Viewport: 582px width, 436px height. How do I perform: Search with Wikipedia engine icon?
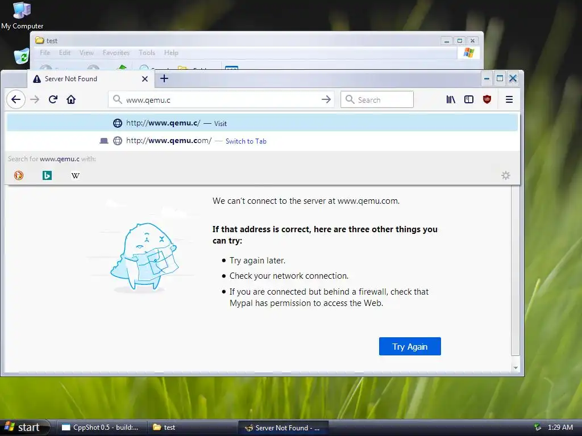[x=76, y=175]
